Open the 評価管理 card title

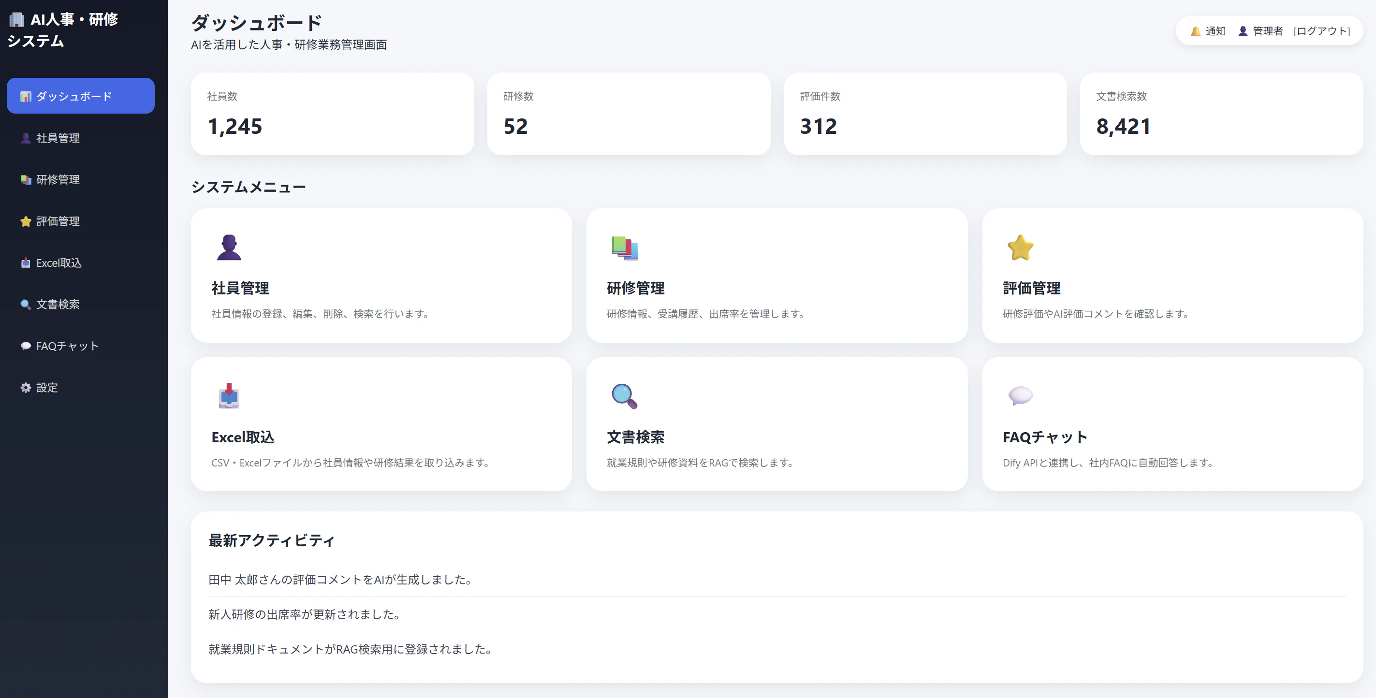[1032, 289]
